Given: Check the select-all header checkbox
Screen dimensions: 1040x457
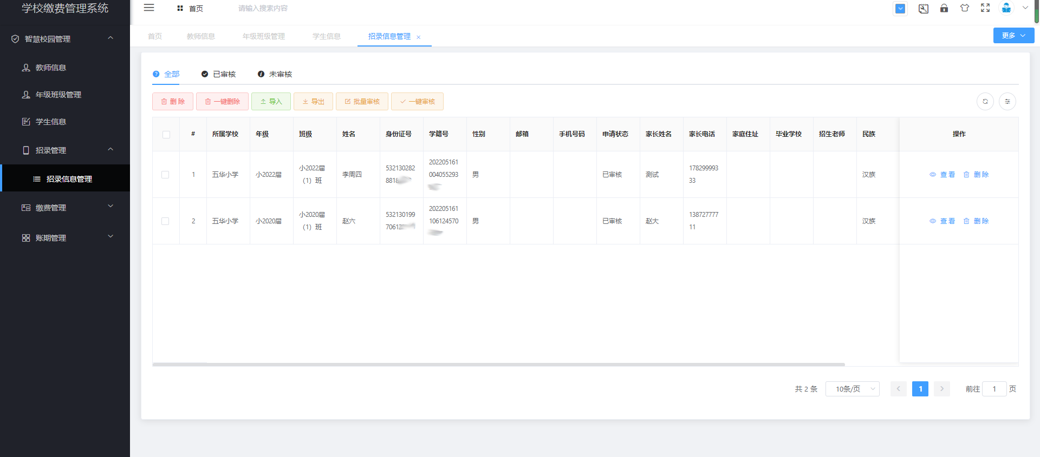Looking at the screenshot, I should (166, 135).
